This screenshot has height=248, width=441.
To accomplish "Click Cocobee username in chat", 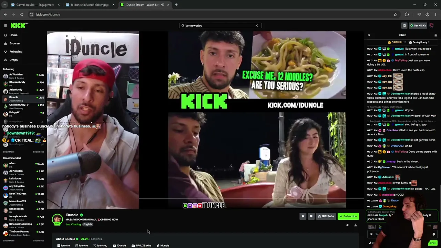I will pyautogui.click(x=392, y=130).
